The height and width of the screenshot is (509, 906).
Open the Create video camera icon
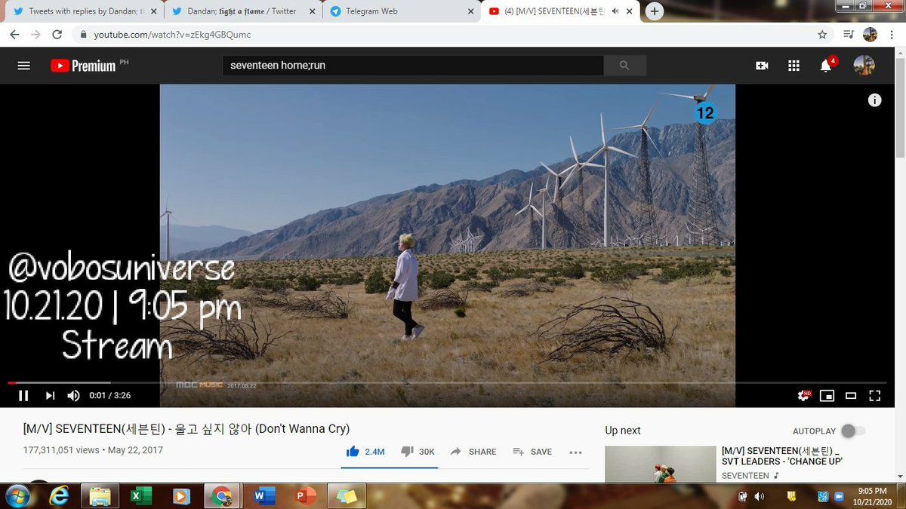click(x=762, y=66)
